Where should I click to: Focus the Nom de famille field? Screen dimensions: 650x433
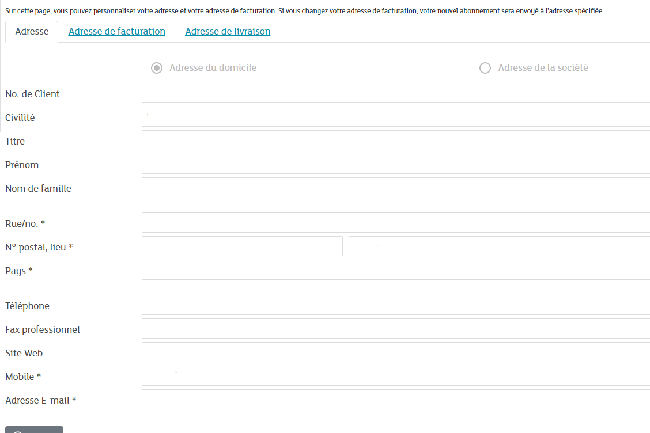point(396,187)
